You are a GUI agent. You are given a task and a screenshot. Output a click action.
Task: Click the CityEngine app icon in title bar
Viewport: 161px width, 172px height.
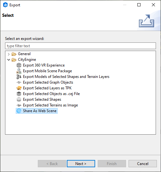point(5,5)
